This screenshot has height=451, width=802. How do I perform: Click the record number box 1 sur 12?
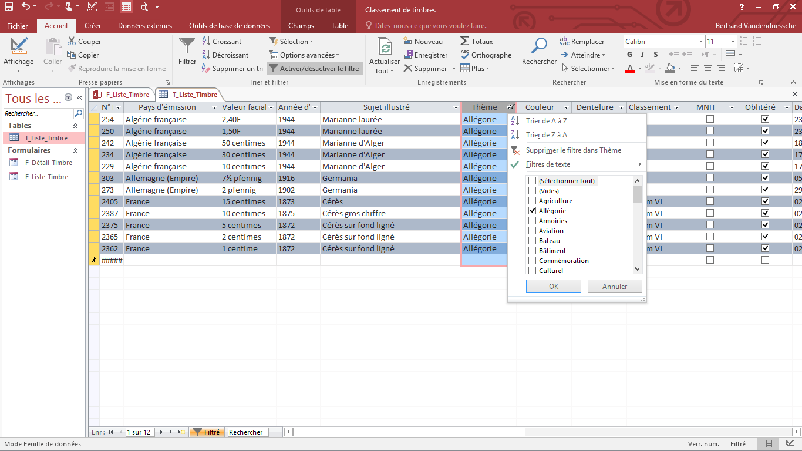click(x=140, y=432)
